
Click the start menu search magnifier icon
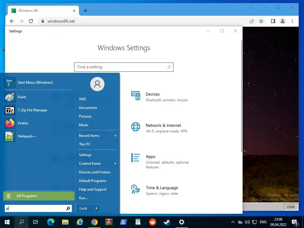point(68,208)
